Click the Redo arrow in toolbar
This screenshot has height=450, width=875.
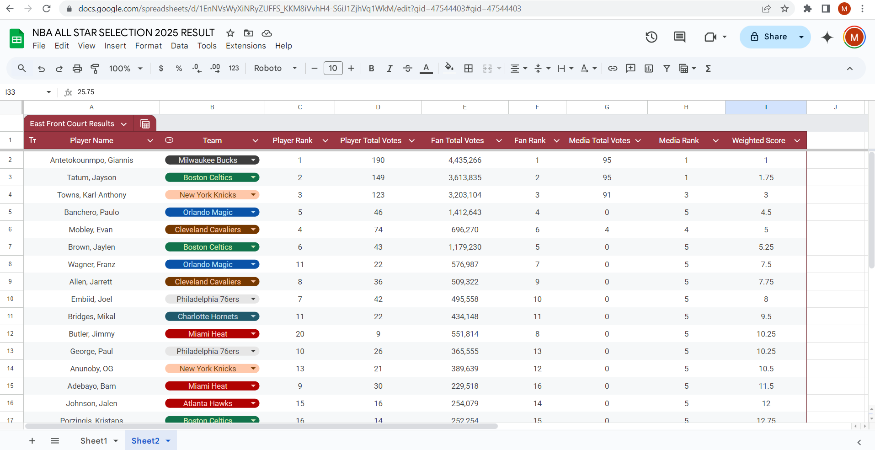pos(59,69)
